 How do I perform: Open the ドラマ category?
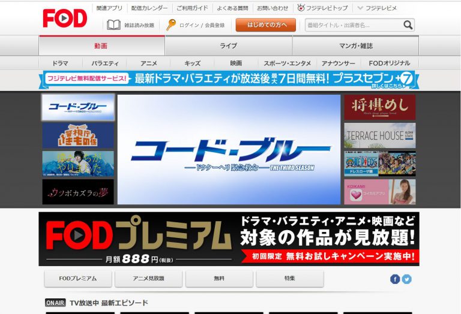[60, 63]
